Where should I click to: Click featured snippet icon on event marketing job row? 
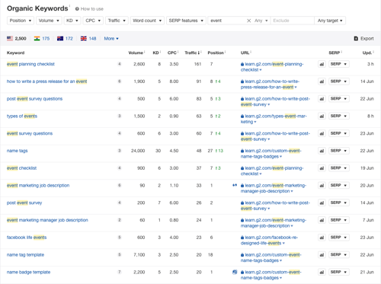[x=235, y=185]
